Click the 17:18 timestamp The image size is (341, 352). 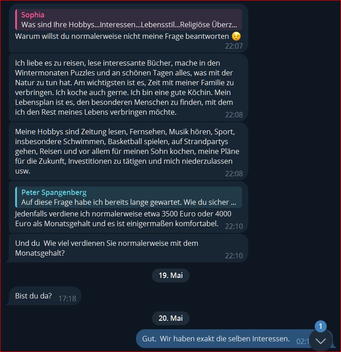67,298
